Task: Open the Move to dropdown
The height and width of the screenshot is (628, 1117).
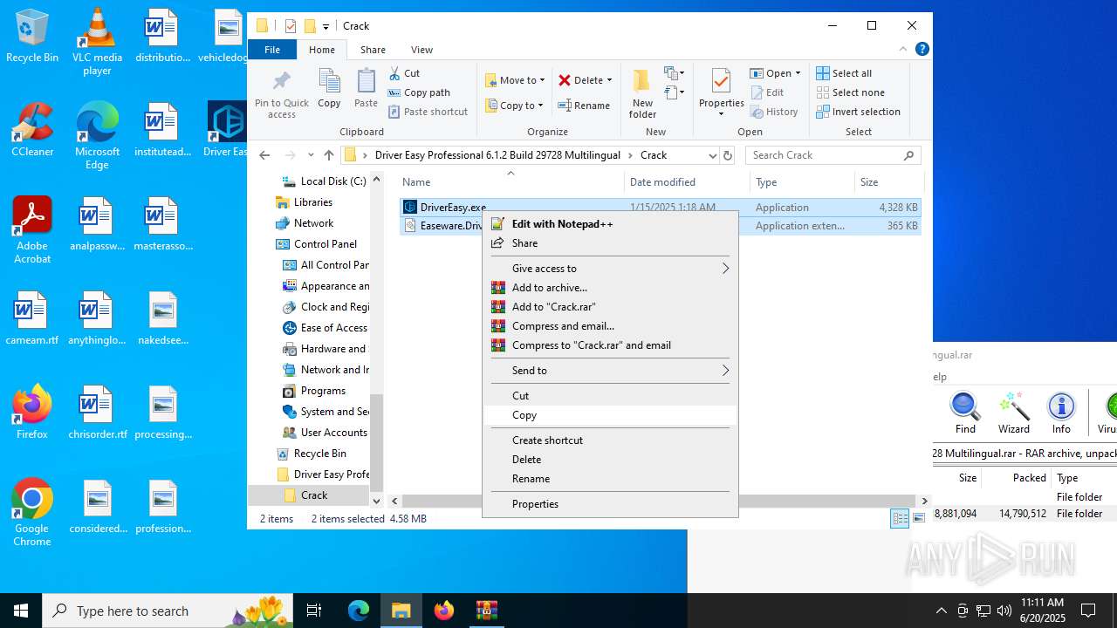Action: (515, 80)
